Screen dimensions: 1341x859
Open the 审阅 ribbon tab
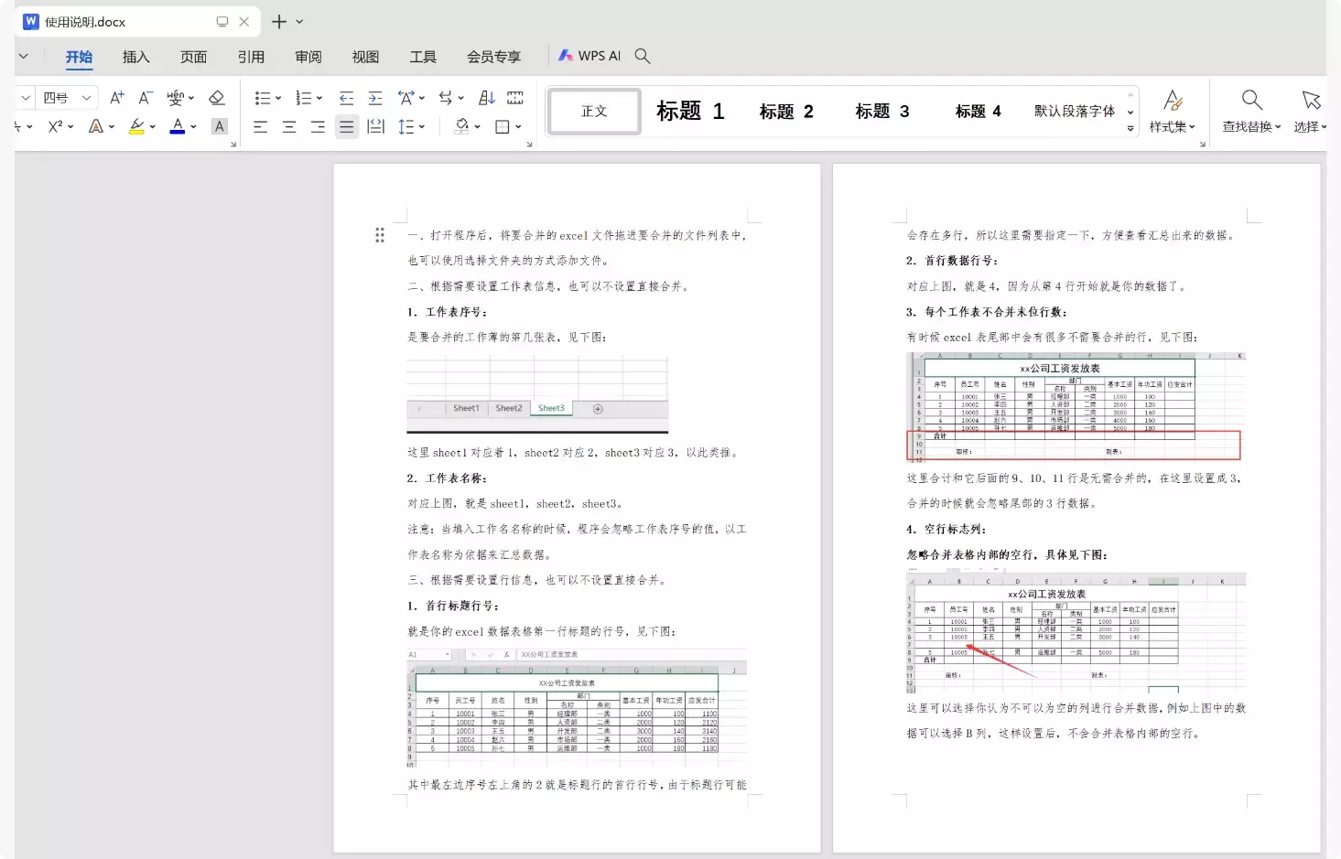(308, 56)
